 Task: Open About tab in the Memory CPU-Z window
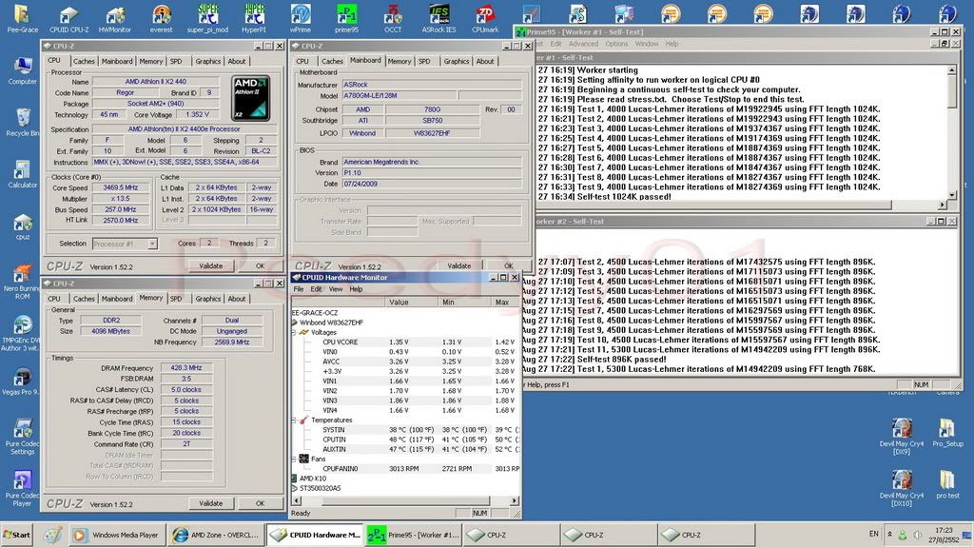coord(237,299)
